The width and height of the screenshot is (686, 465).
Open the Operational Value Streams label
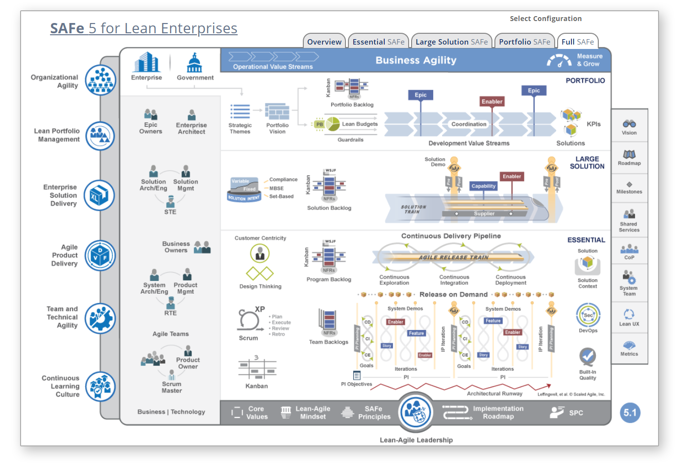coord(273,67)
